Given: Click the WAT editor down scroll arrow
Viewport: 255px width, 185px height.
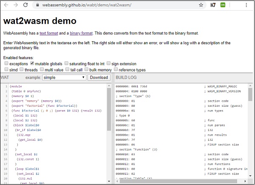Looking at the screenshot, I should click(109, 181).
